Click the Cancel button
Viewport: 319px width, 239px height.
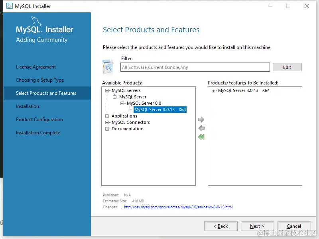tap(294, 226)
